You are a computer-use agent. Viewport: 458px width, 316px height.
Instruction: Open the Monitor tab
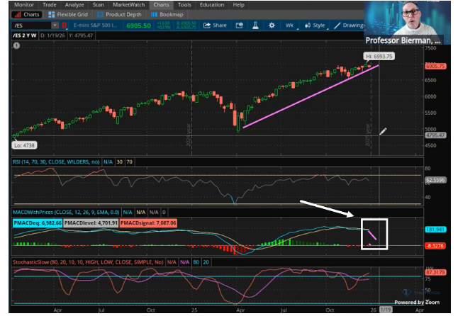tap(24, 5)
